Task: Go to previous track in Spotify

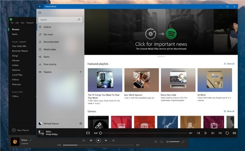Action: (91, 140)
